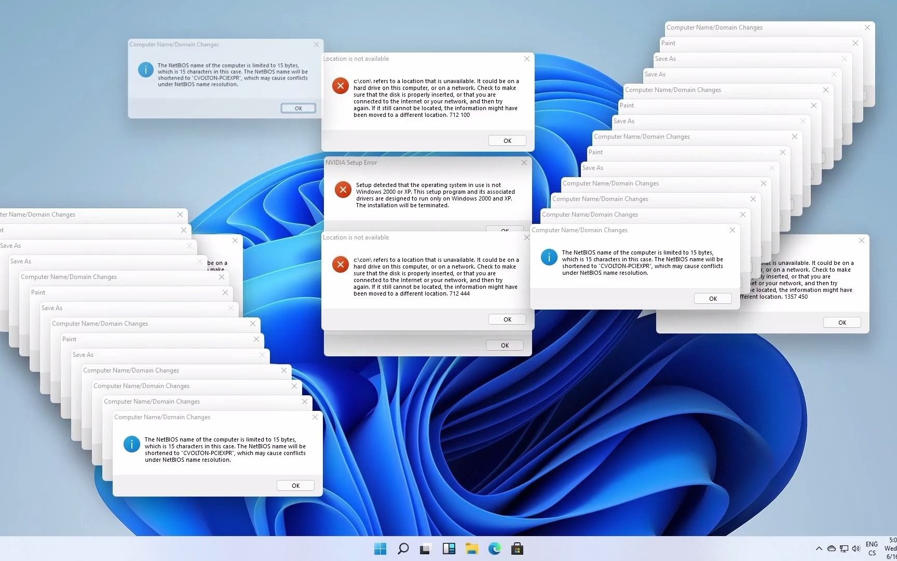Click OK on the error 712 444 dialog
Image resolution: width=897 pixels, height=561 pixels.
[x=507, y=319]
